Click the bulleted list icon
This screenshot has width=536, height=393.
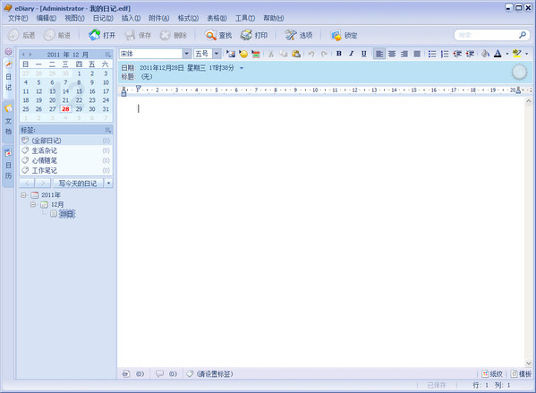click(432, 54)
